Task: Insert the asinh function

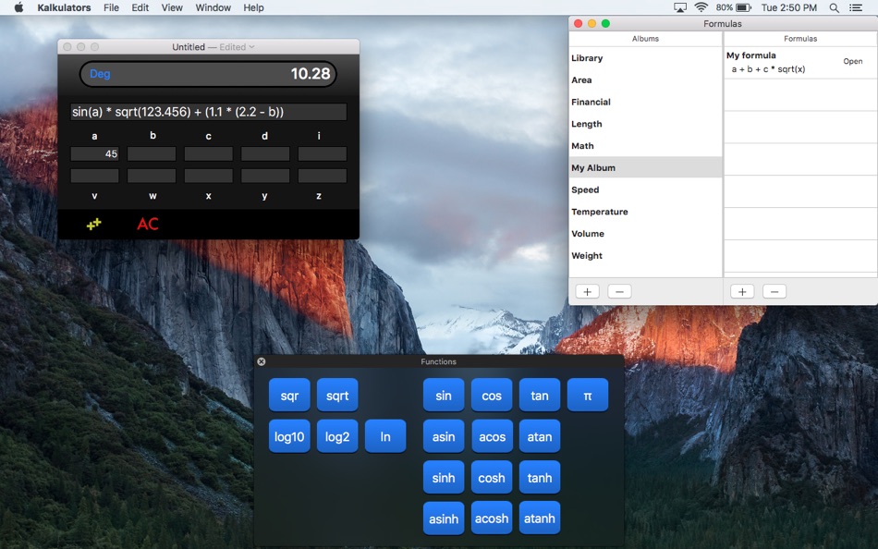Action: point(444,518)
